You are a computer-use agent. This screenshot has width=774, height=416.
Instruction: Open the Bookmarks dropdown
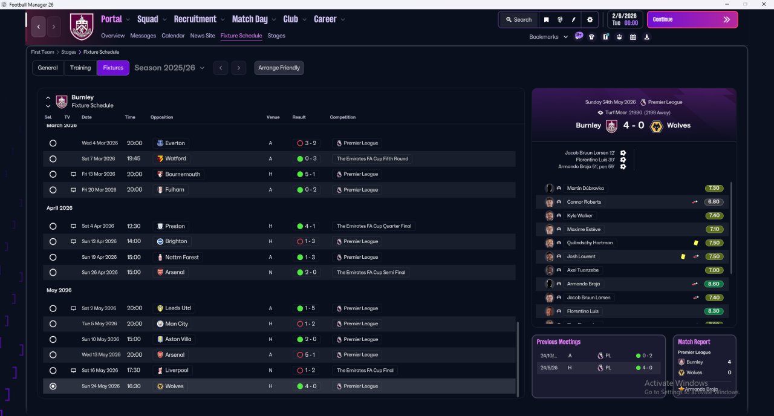(x=548, y=37)
